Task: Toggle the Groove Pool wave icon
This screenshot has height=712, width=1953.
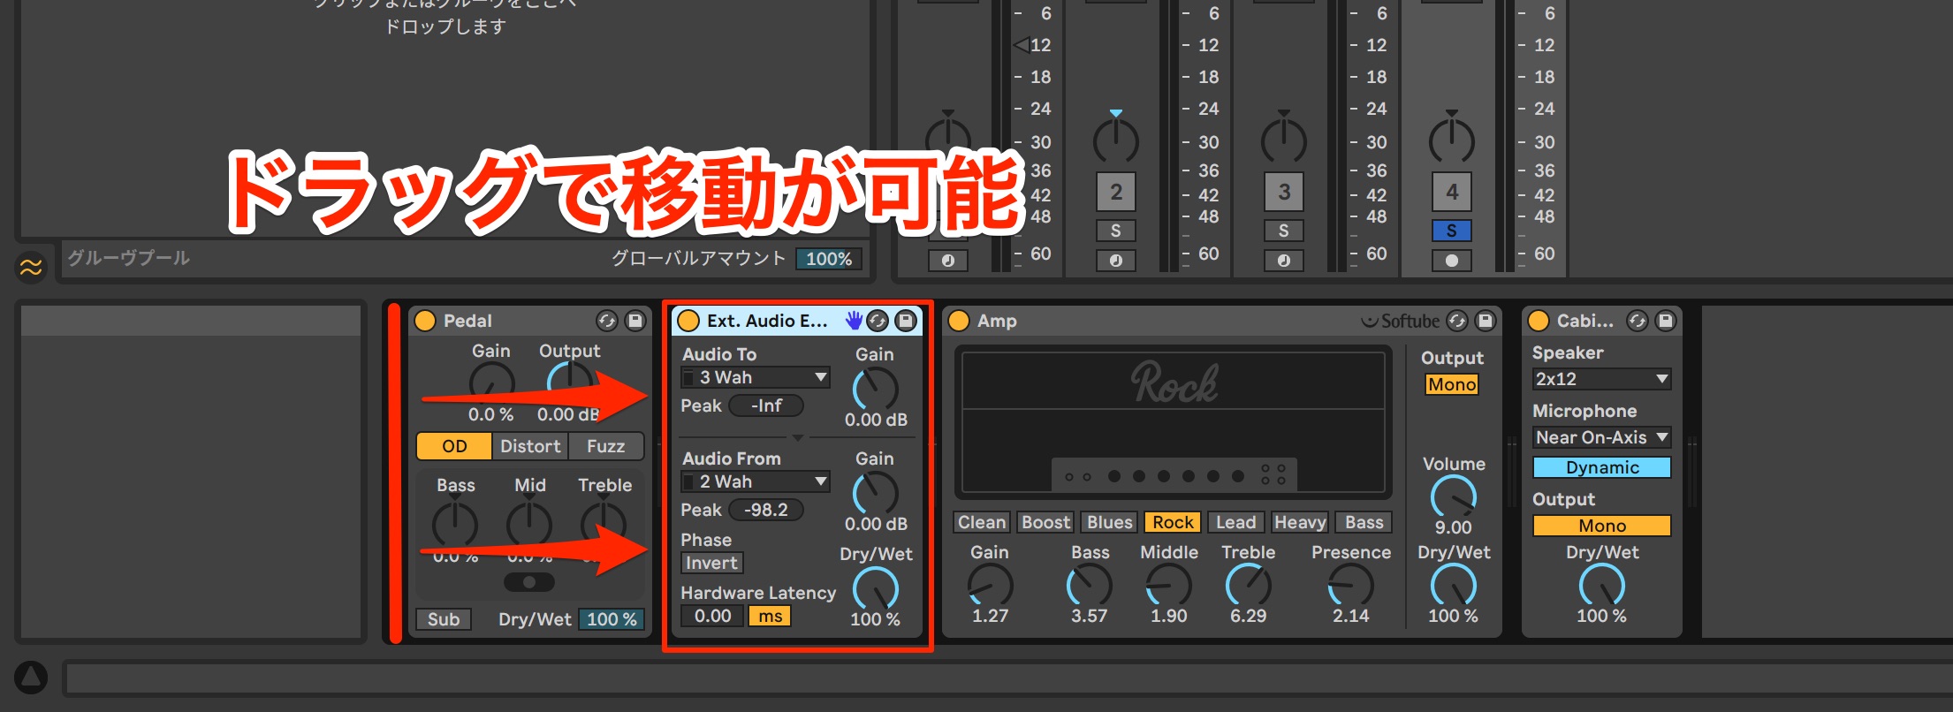Action: 31,266
